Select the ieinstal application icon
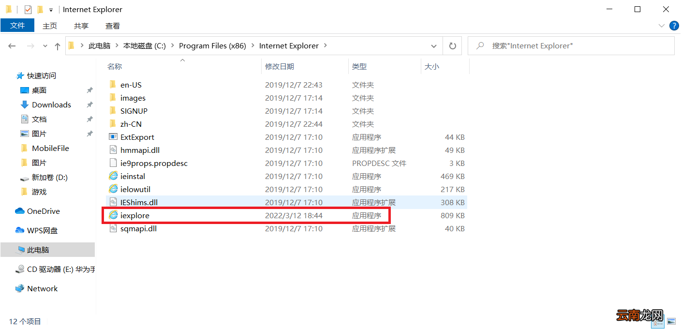Screen dimensions: 681x329 113,176
